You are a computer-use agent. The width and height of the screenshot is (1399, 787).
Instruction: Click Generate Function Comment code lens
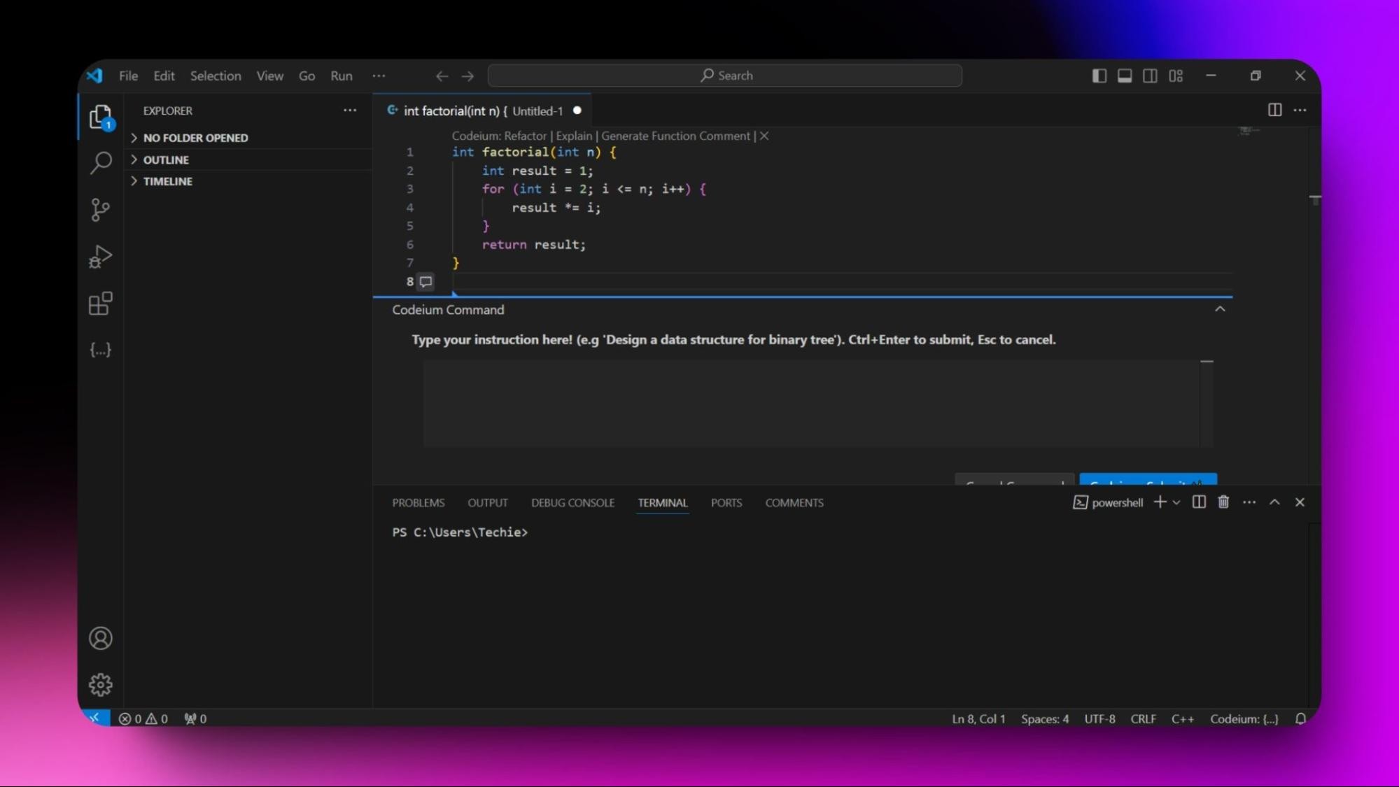pos(675,136)
